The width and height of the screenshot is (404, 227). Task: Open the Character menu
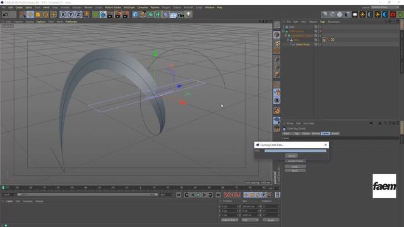coord(143,8)
